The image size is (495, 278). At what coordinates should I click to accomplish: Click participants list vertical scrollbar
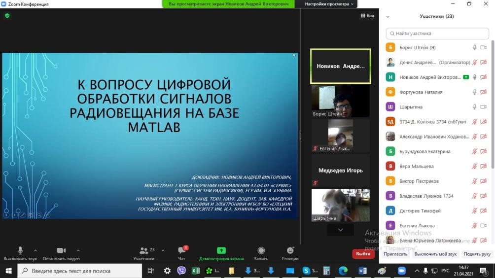[x=493, y=104]
